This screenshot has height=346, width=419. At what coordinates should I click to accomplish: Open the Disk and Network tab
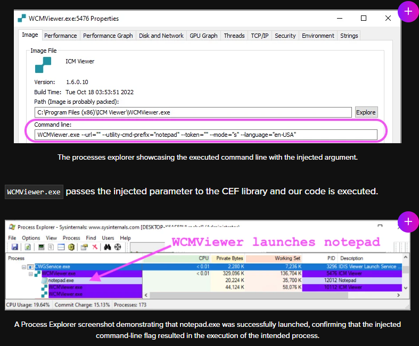tap(161, 36)
